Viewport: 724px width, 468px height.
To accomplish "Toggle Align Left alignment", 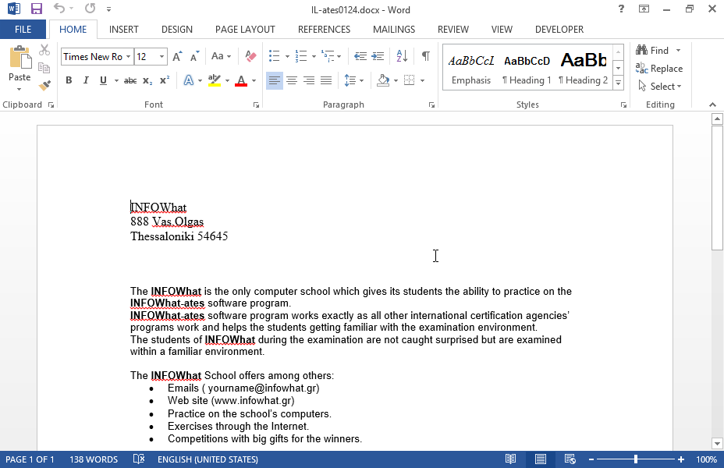I will pyautogui.click(x=275, y=81).
